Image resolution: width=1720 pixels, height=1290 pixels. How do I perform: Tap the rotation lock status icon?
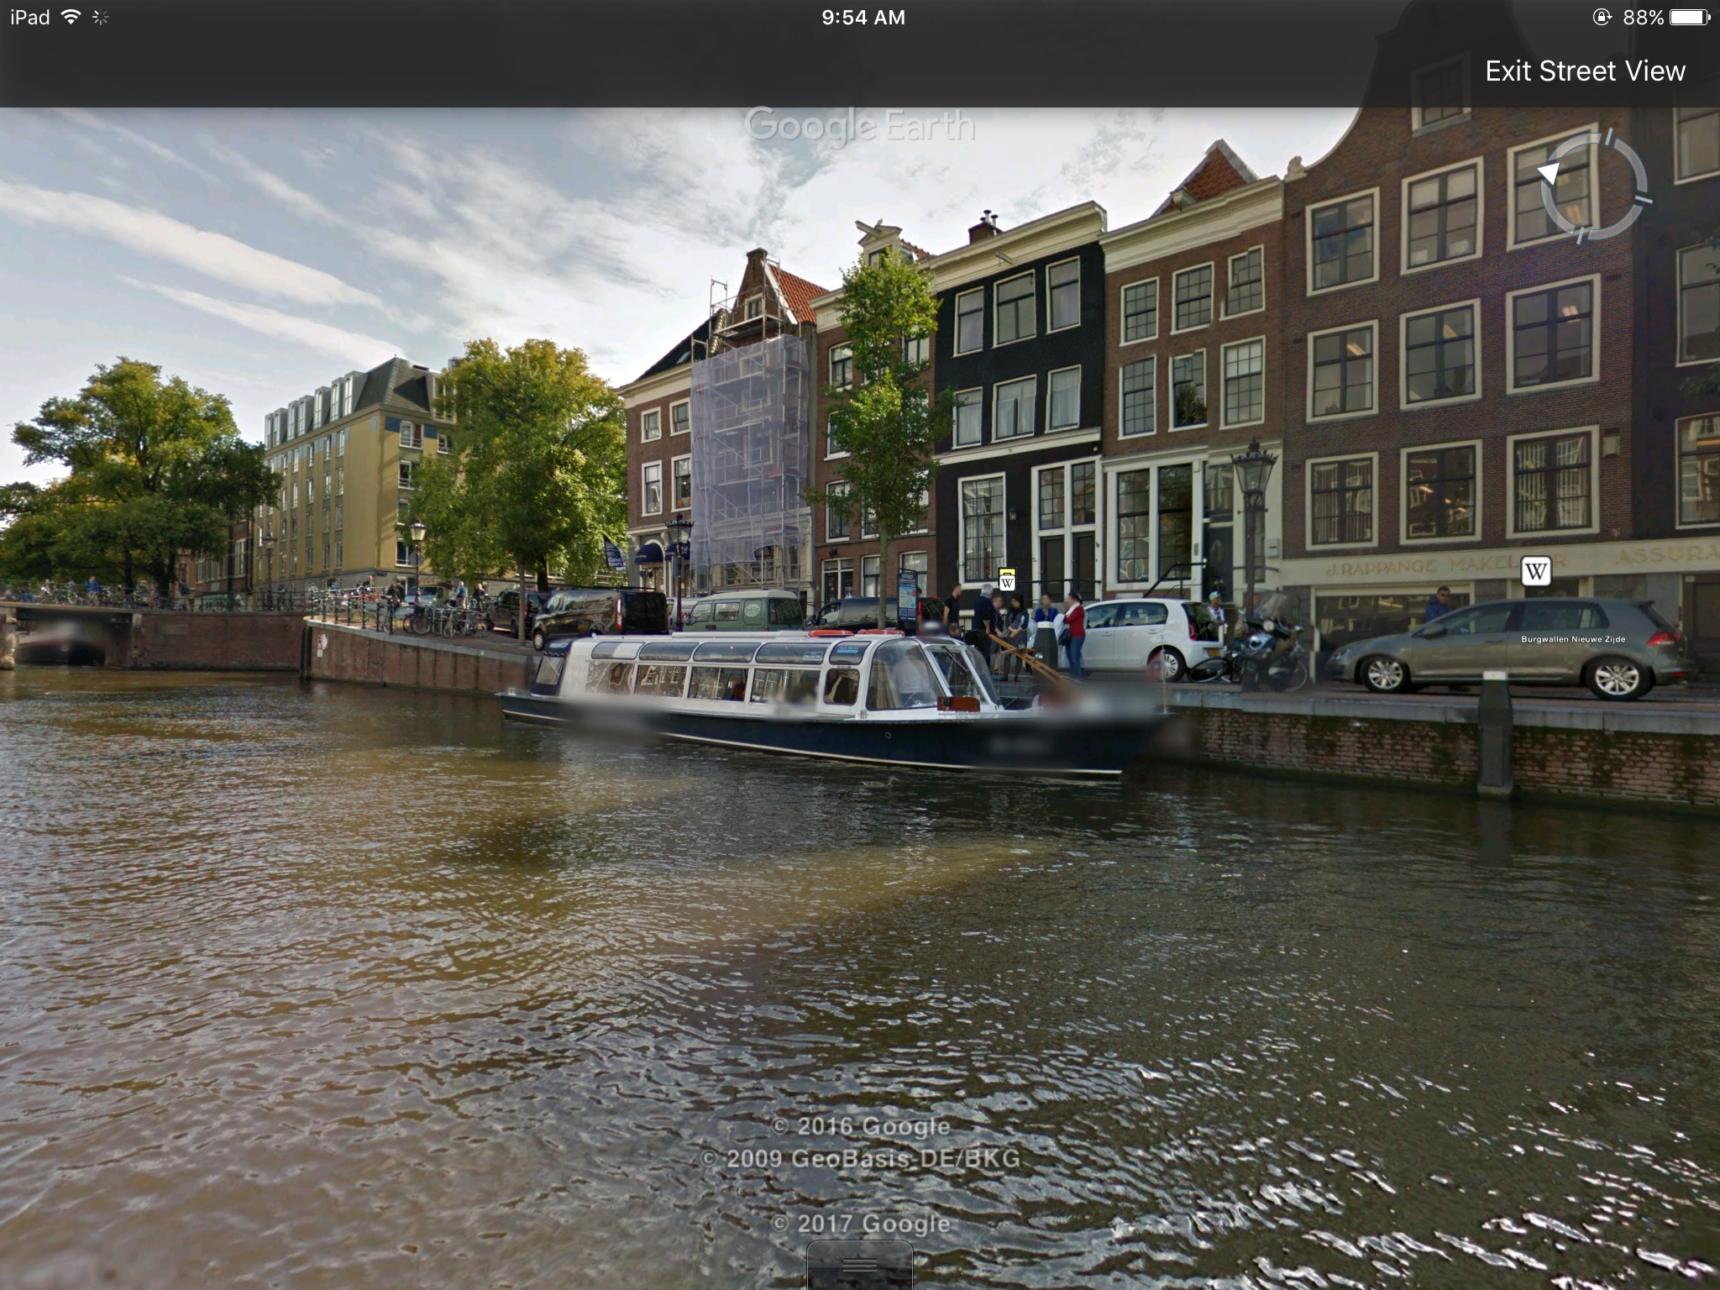click(1602, 17)
